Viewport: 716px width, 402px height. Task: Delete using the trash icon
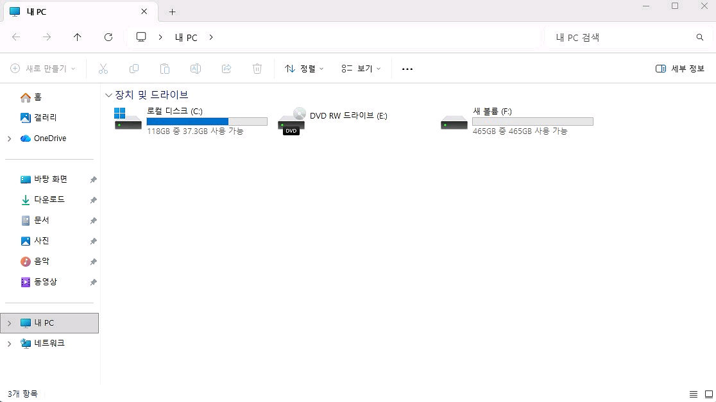(x=257, y=69)
